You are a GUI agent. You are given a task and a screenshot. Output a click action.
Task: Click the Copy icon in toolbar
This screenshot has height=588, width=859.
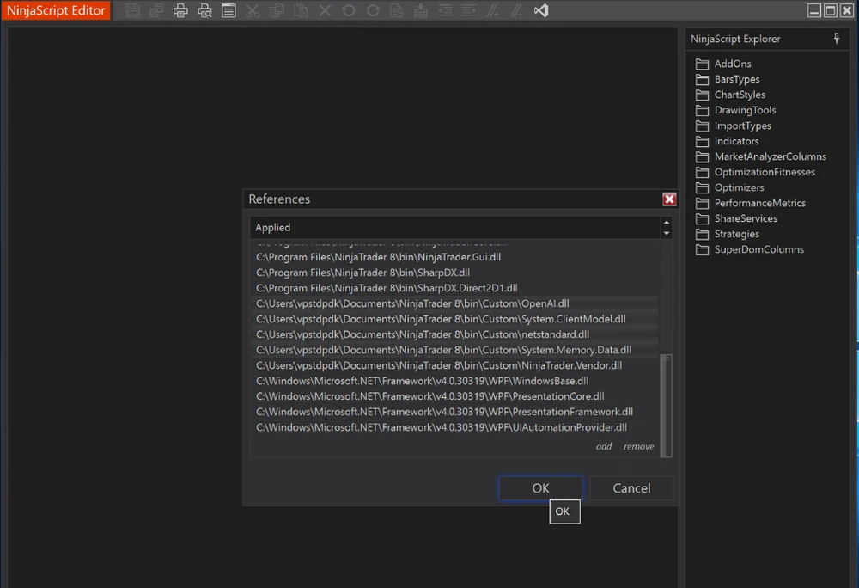pos(277,10)
